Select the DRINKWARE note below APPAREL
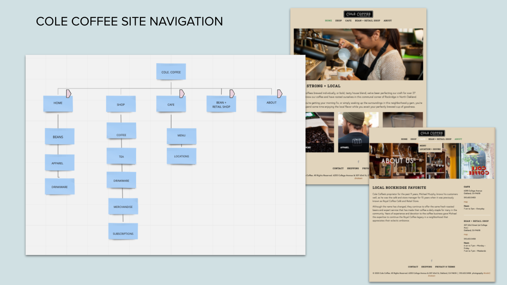The height and width of the screenshot is (285, 507). click(60, 187)
